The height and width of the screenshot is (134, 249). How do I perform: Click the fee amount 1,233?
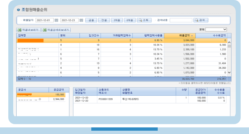(223, 50)
